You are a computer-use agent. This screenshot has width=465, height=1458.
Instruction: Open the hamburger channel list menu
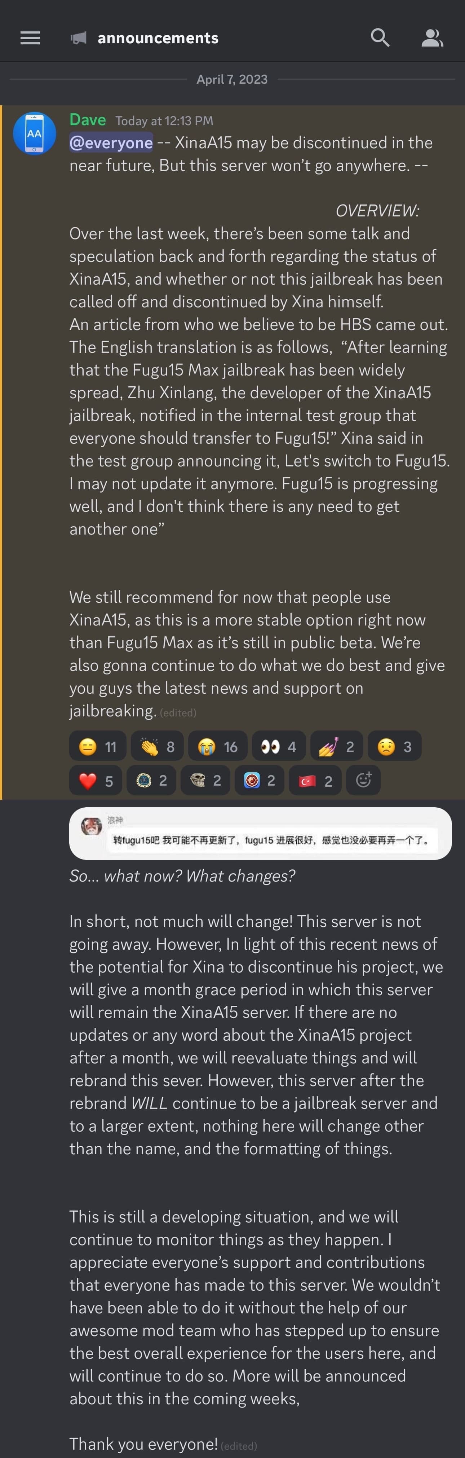(30, 38)
